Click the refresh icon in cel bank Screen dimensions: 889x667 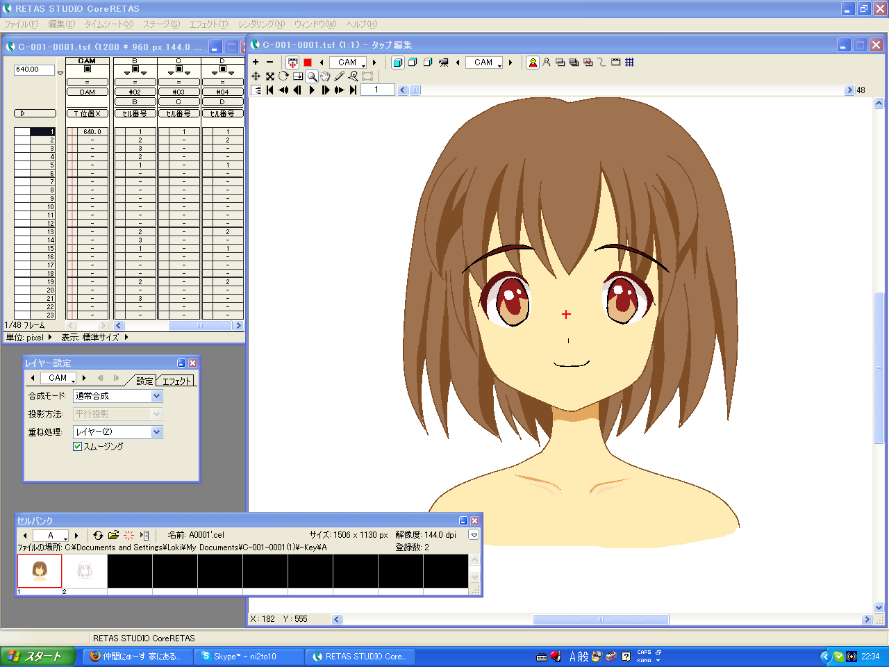(98, 535)
